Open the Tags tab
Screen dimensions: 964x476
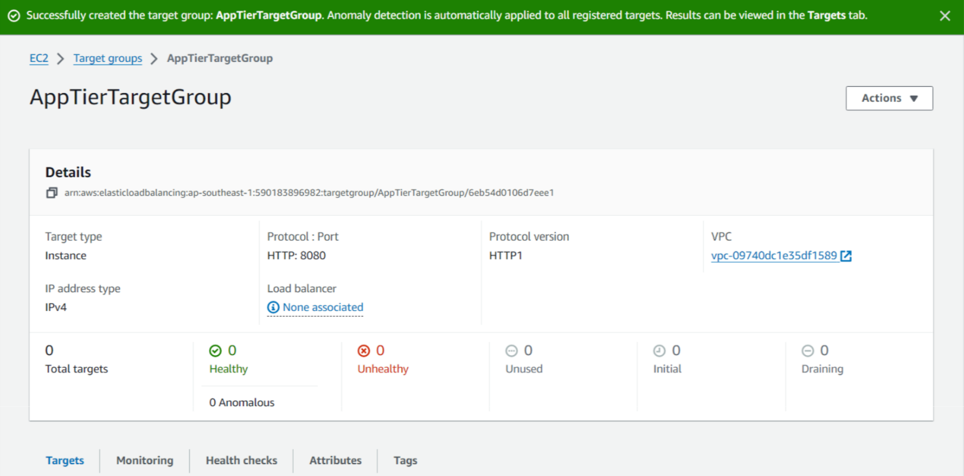pyautogui.click(x=405, y=461)
